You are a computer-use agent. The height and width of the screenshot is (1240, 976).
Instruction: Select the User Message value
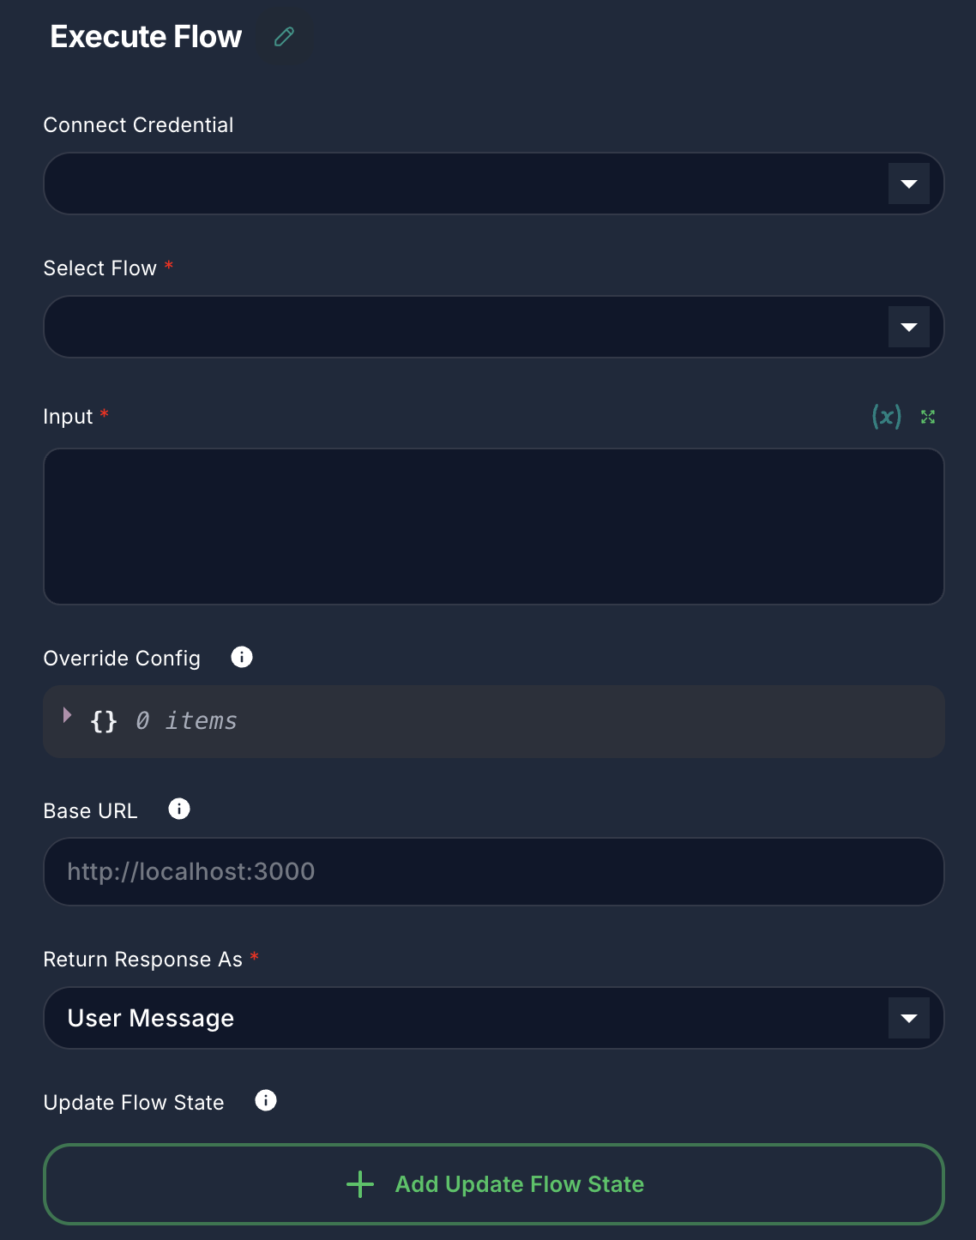coord(150,1018)
